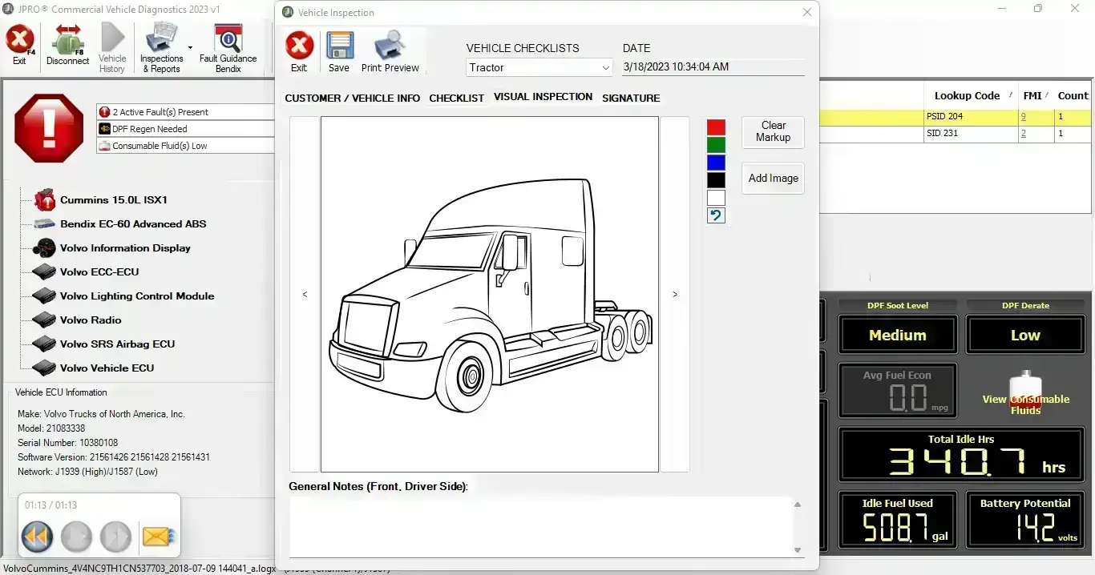
Task: Open the 2 Active Fault(s) Present alert
Action: 185,112
